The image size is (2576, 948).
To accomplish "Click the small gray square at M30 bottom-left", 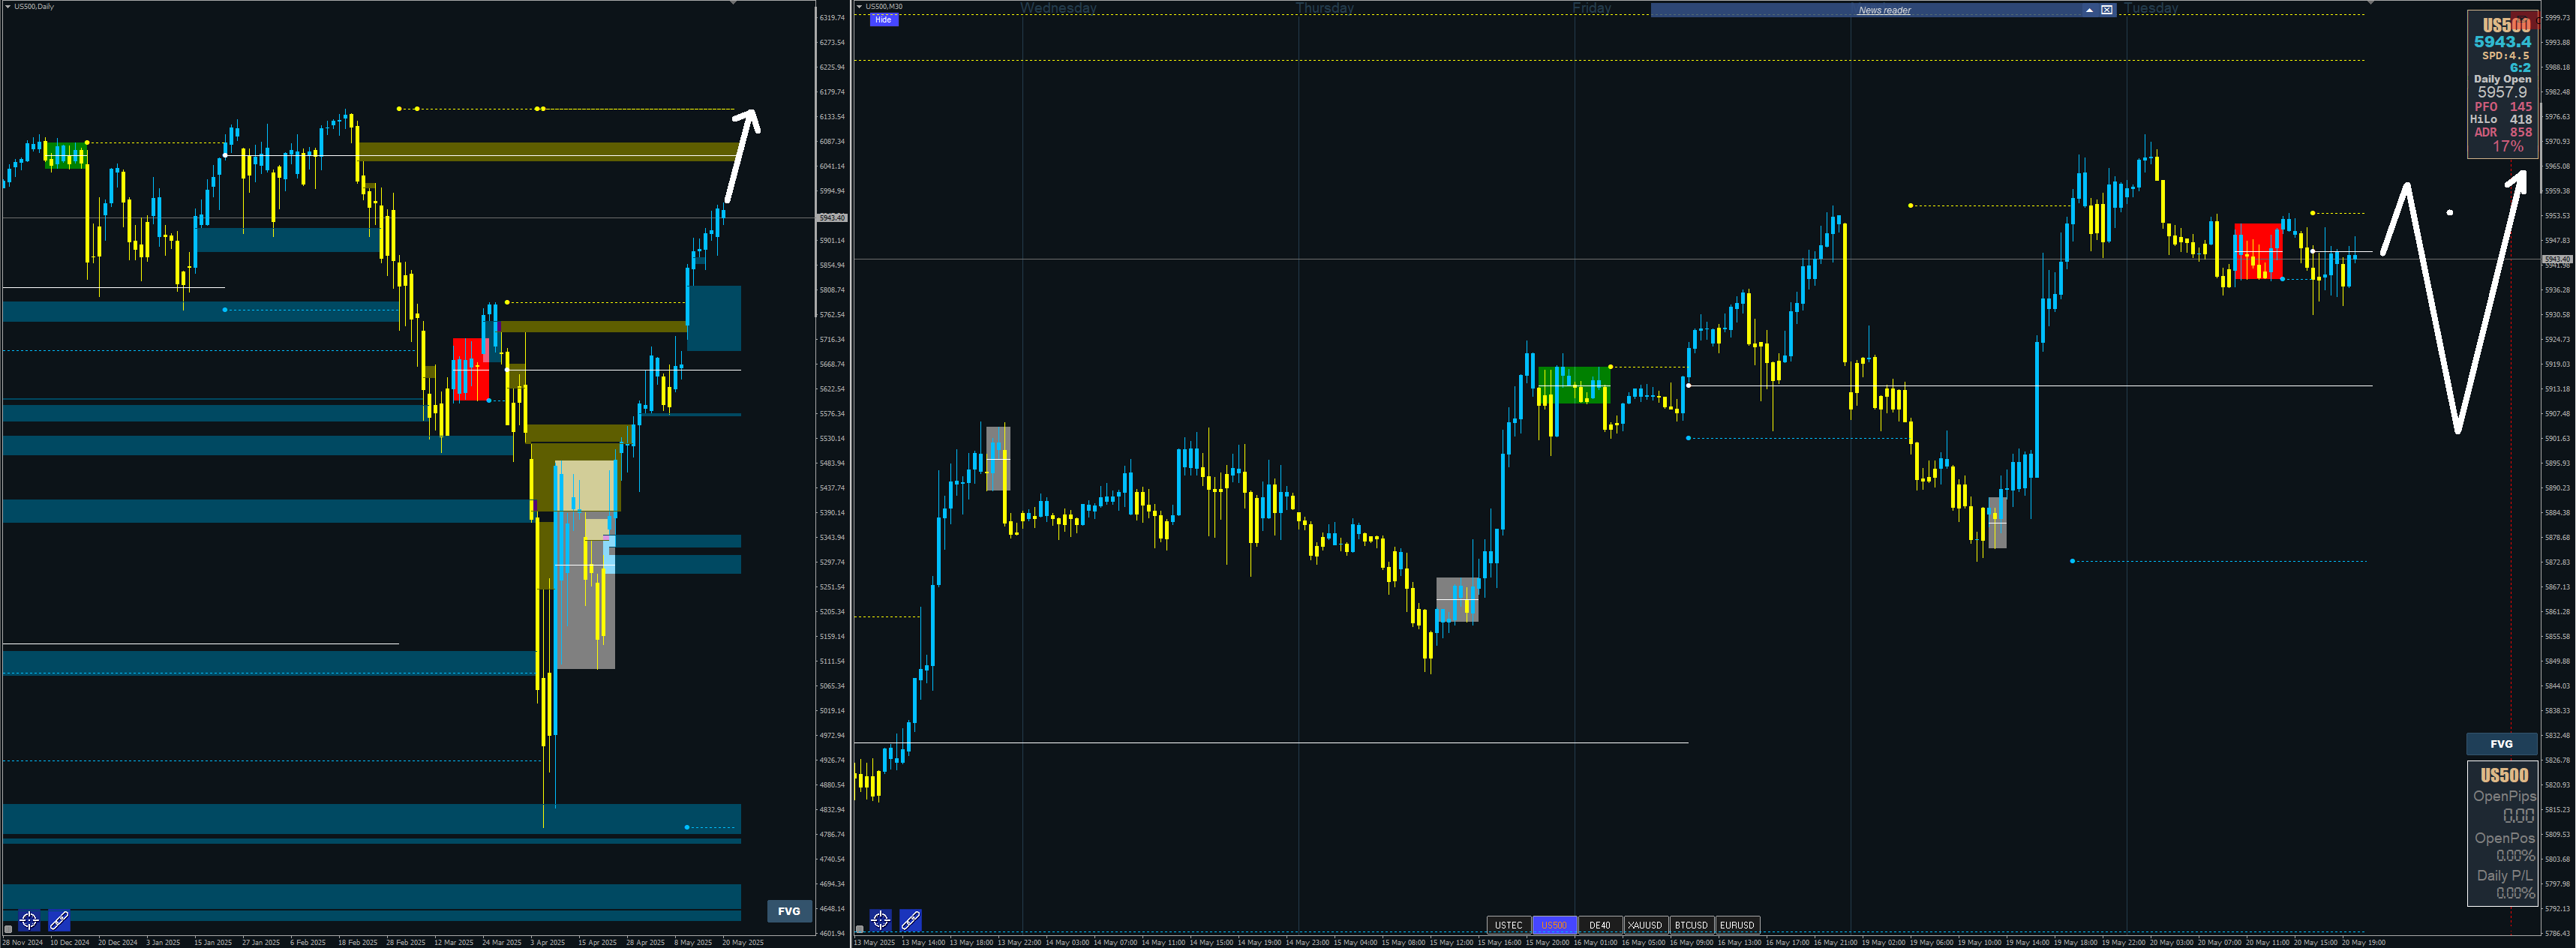I will point(860,929).
